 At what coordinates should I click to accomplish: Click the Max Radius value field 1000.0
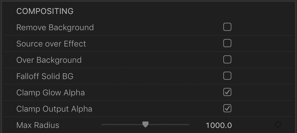pyautogui.click(x=219, y=126)
